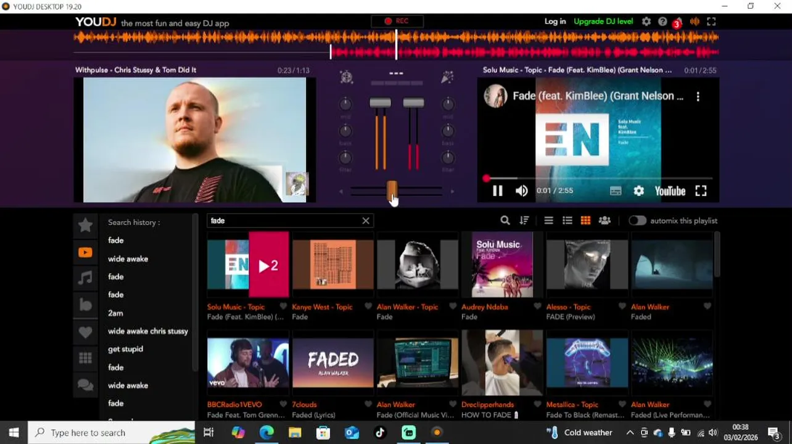Viewport: 792px width, 444px height.
Task: Click the disco ball effects icon
Action: coord(346,77)
